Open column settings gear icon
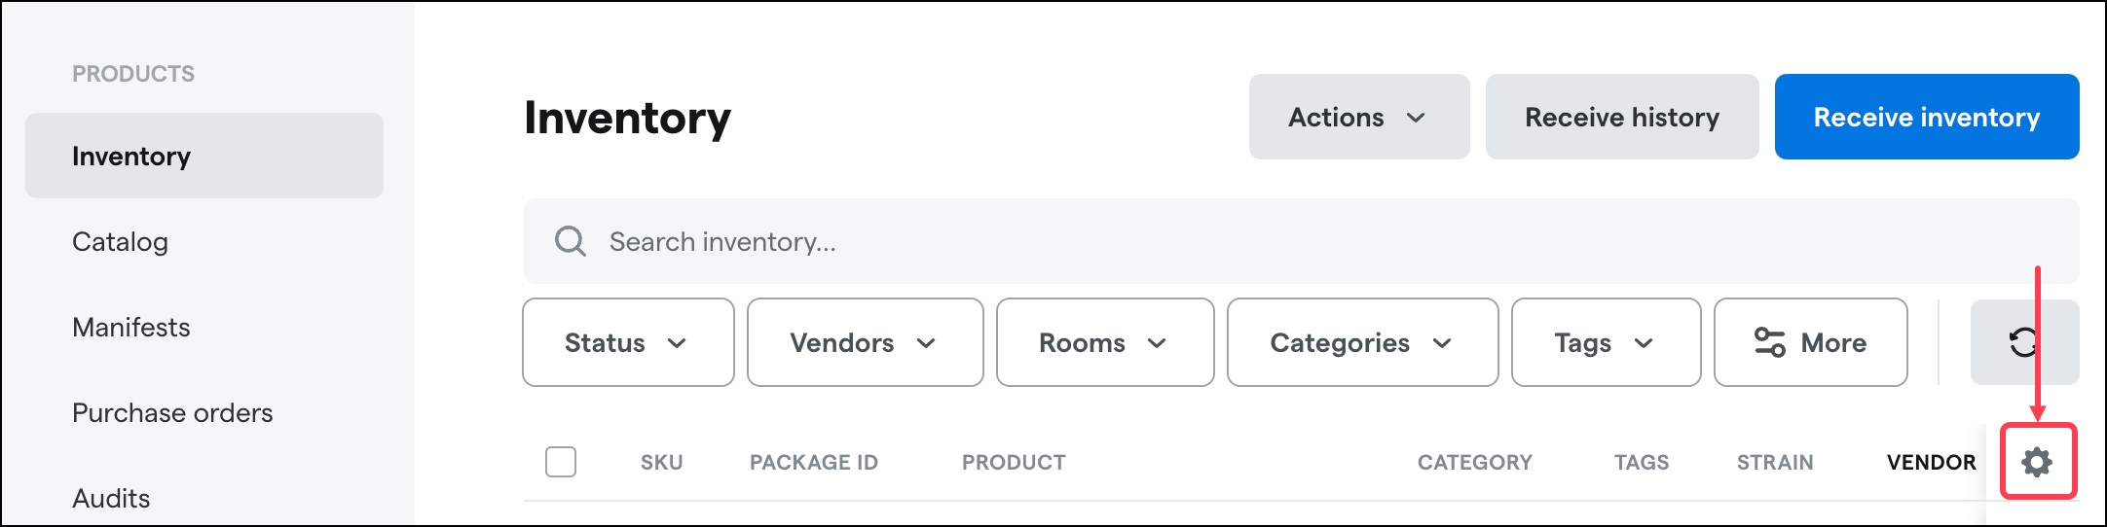This screenshot has height=527, width=2107. tap(2037, 462)
